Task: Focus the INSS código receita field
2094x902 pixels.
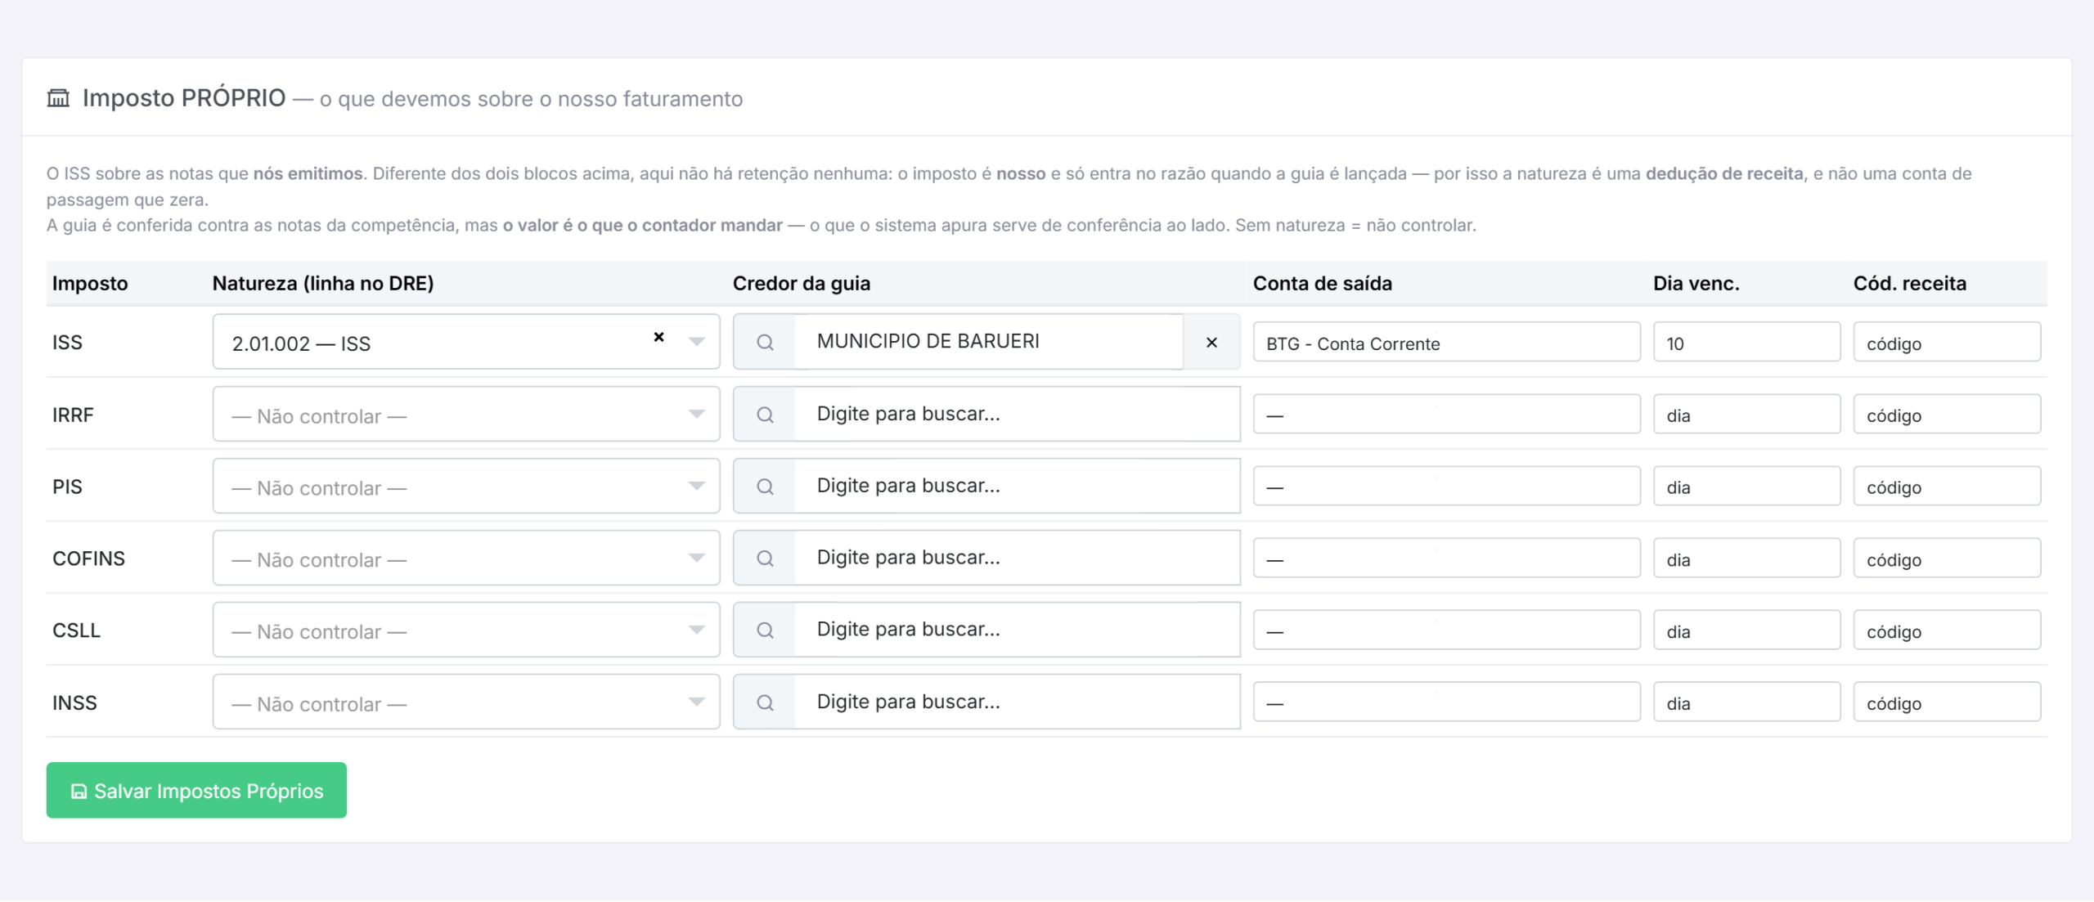Action: point(1947,702)
